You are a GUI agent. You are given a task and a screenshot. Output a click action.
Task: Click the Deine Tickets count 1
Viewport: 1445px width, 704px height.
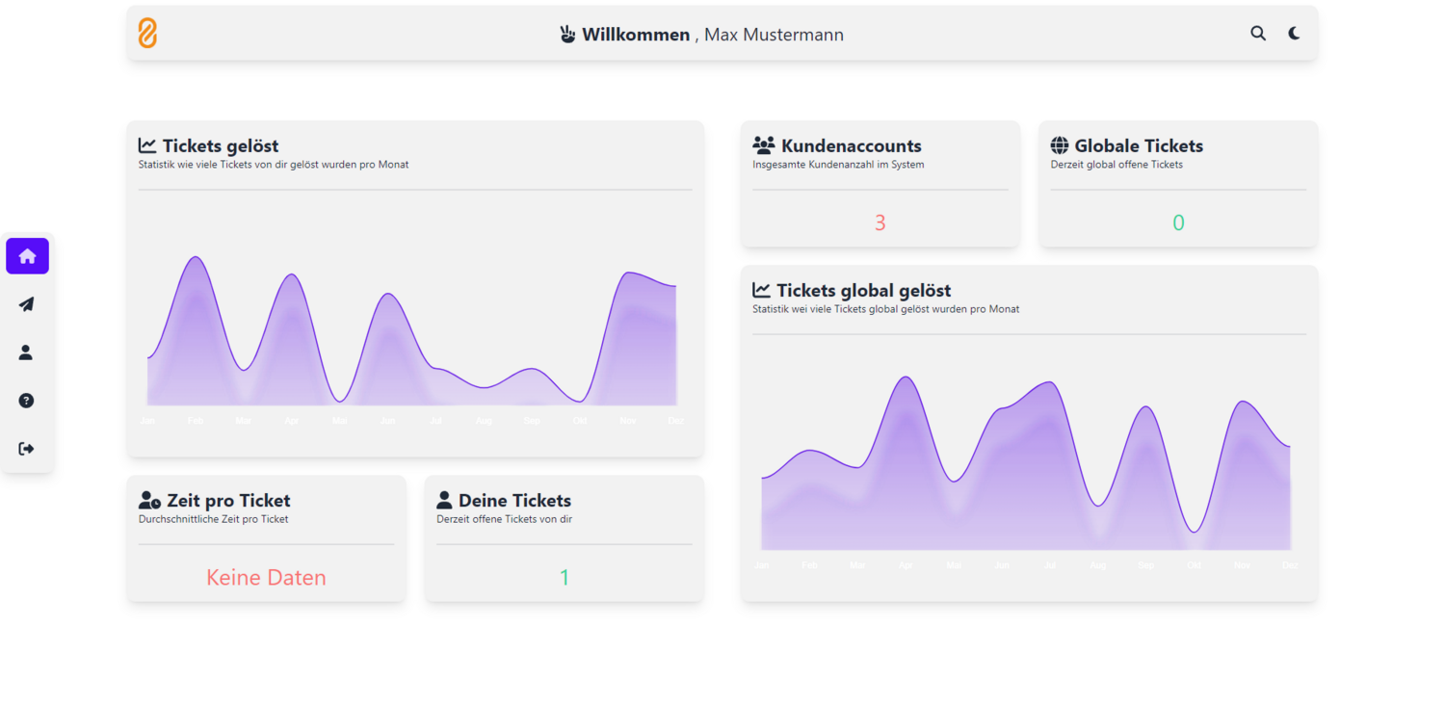565,578
